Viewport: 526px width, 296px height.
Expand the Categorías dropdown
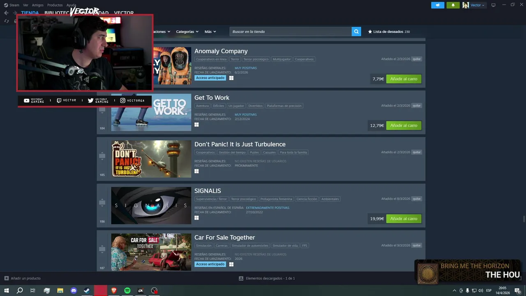(x=187, y=32)
